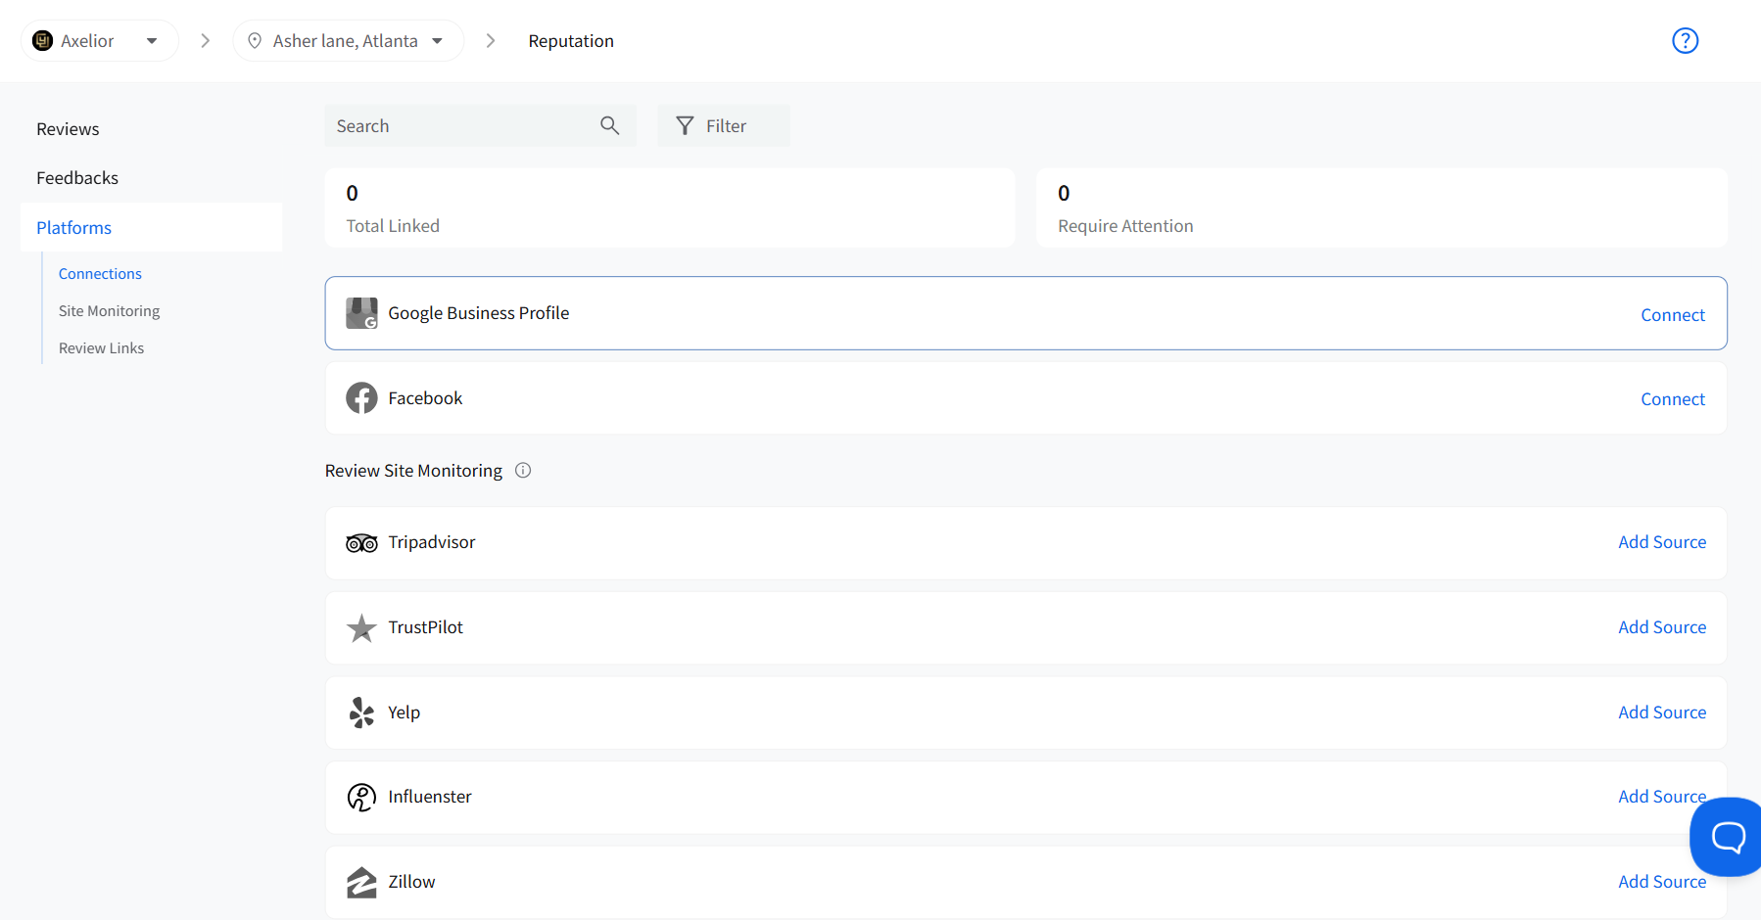Open the Axelior account dropdown
The height and width of the screenshot is (920, 1761).
(99, 41)
